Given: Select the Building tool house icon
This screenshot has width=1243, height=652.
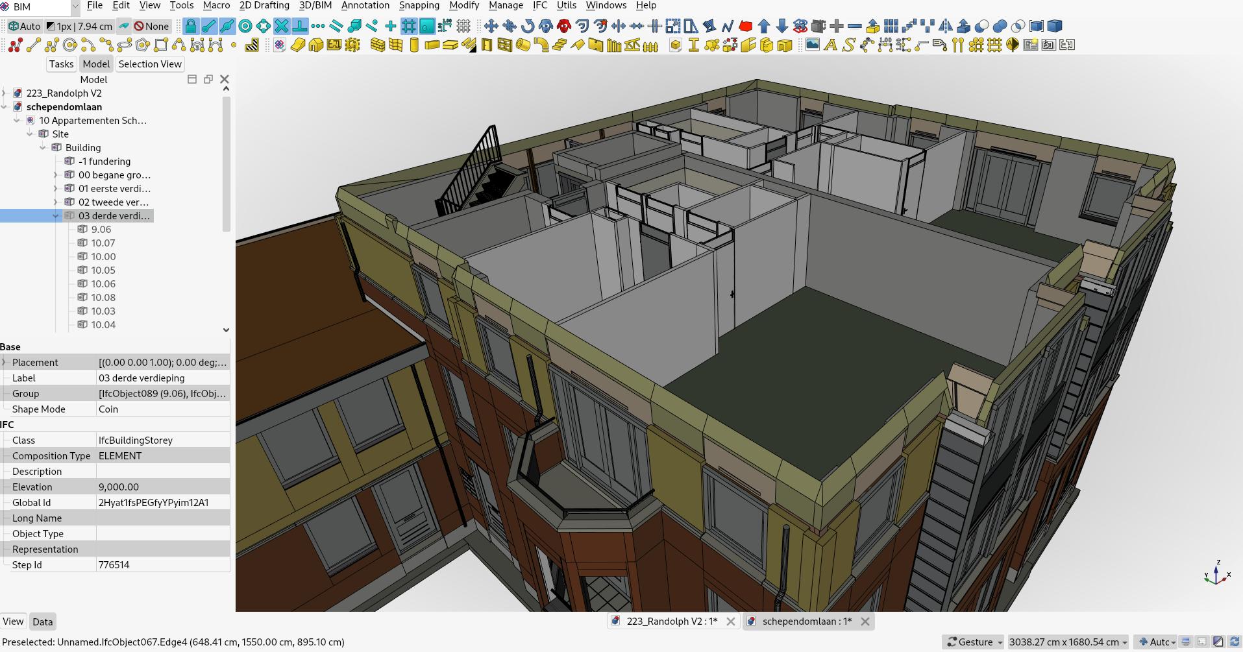Looking at the screenshot, I should coord(316,45).
